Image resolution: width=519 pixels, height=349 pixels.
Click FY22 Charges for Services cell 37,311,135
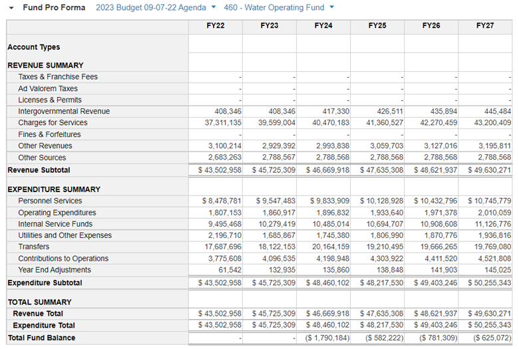point(223,123)
